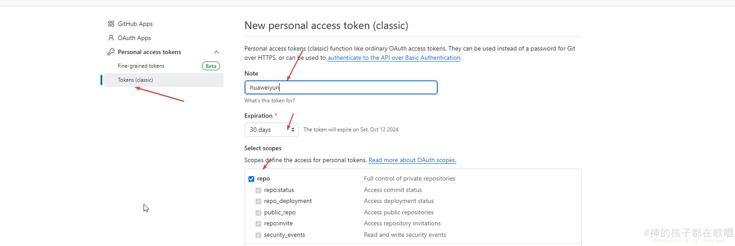Toggle the repo_deployment checkbox

click(259, 201)
